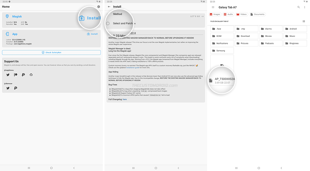The width and height of the screenshot is (310, 171).
Task: Open the Android folder
Action: (295, 29)
